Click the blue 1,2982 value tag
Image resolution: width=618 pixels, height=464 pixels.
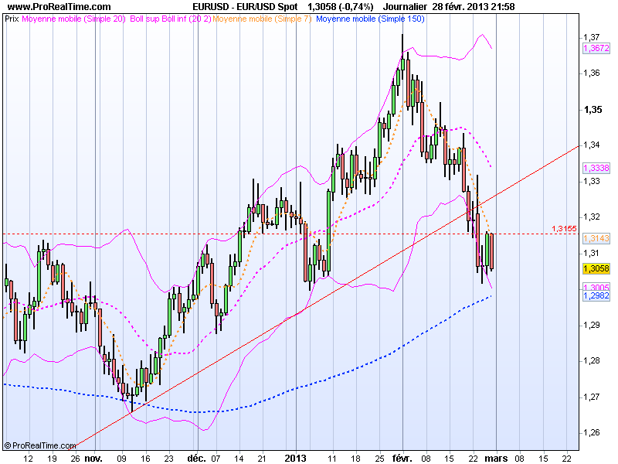point(596,295)
